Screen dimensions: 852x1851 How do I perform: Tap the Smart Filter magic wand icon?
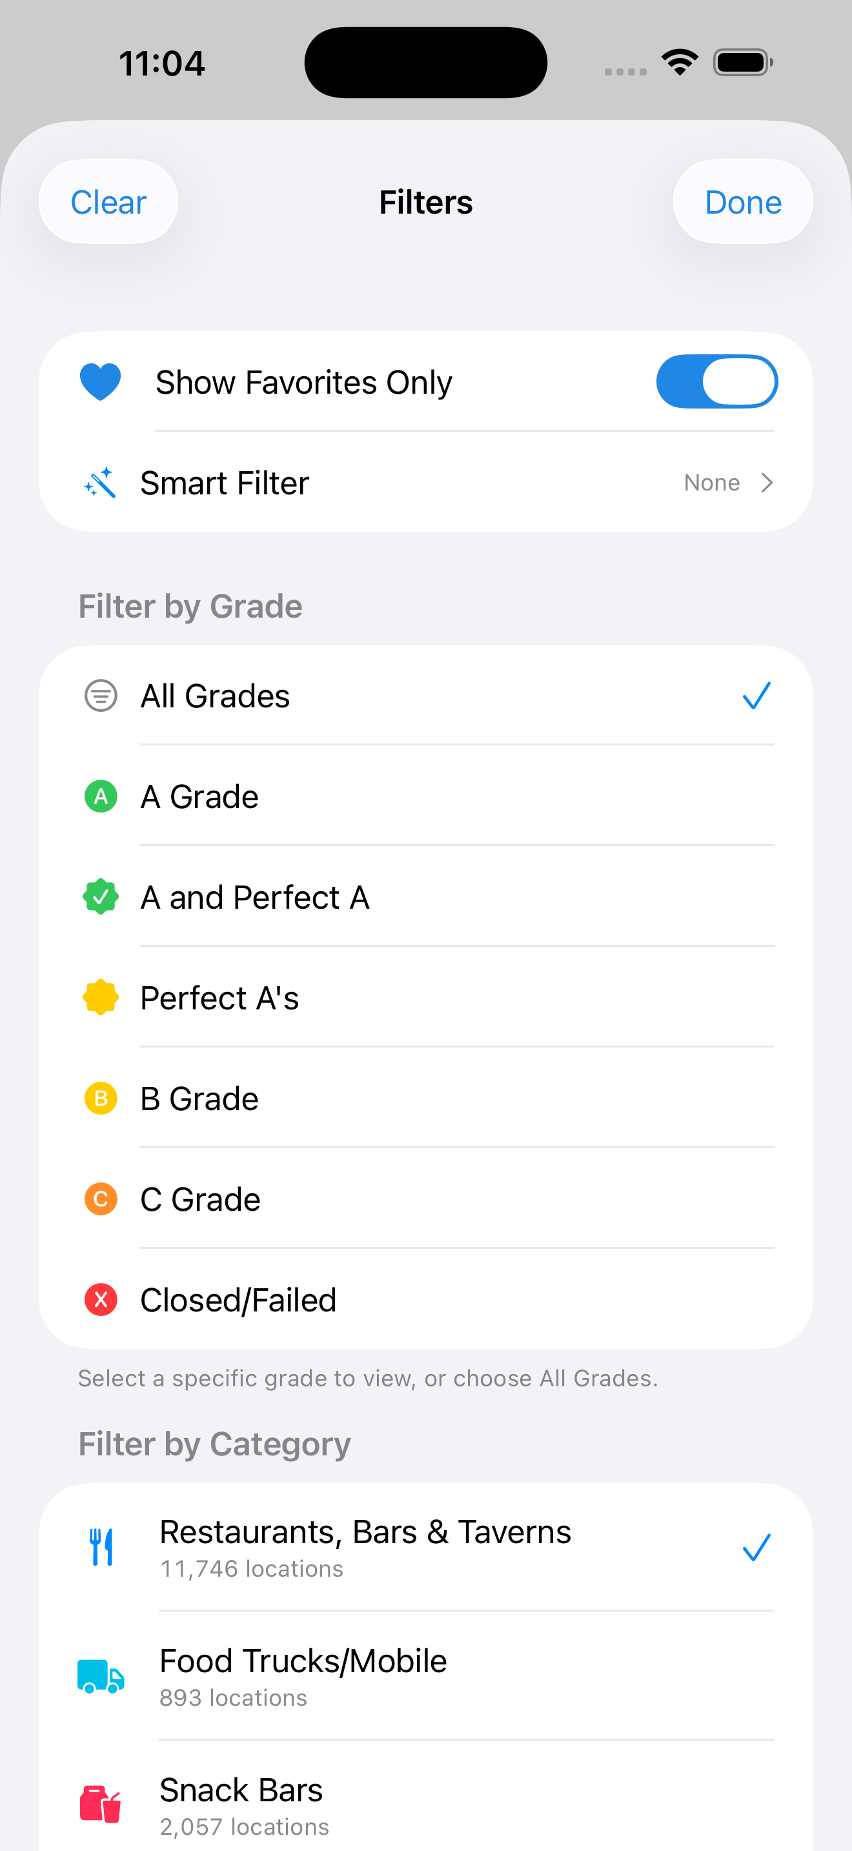pyautogui.click(x=101, y=482)
